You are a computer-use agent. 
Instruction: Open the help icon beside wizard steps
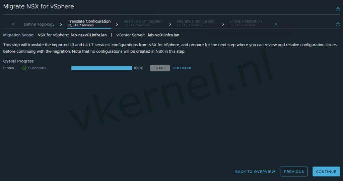coord(338,24)
